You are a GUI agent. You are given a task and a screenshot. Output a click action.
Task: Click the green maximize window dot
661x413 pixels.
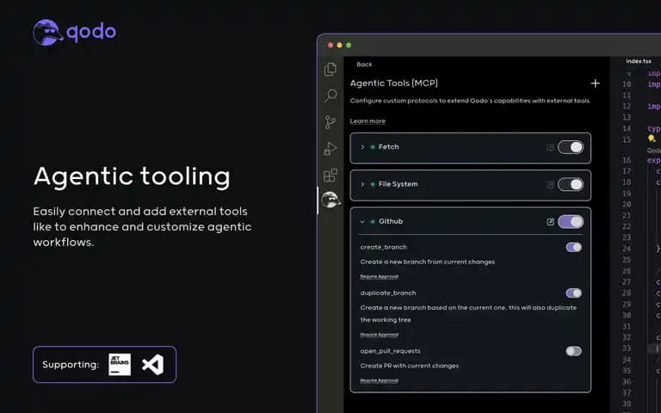point(349,45)
